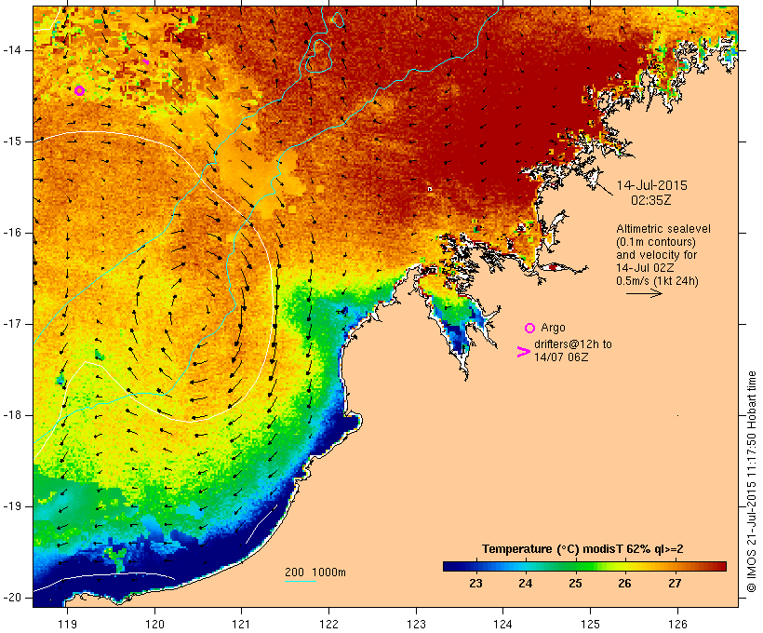
Task: Click the IMOS copyright timestamp text
Action: point(752,482)
